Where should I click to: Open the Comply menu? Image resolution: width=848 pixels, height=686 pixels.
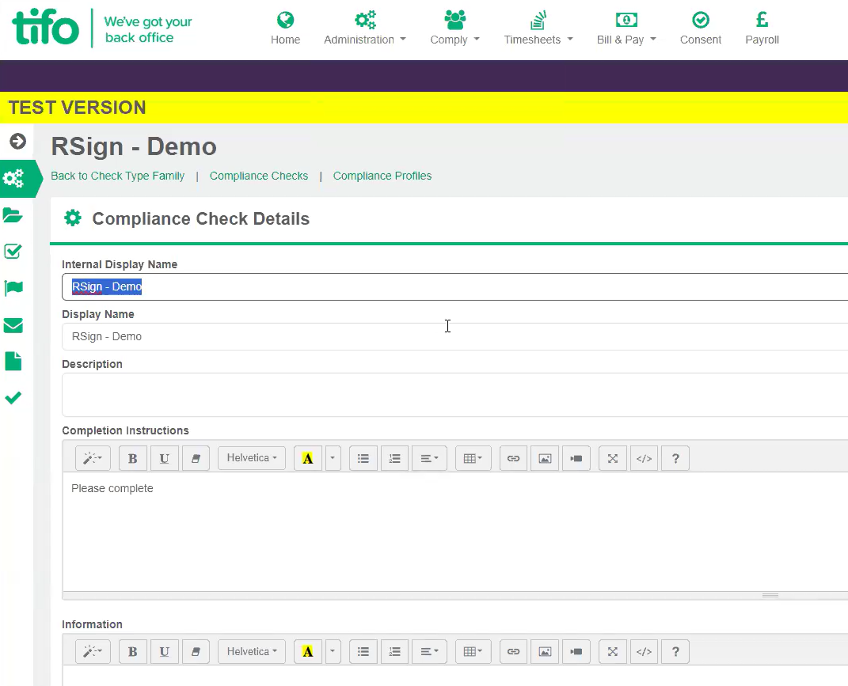(x=454, y=28)
